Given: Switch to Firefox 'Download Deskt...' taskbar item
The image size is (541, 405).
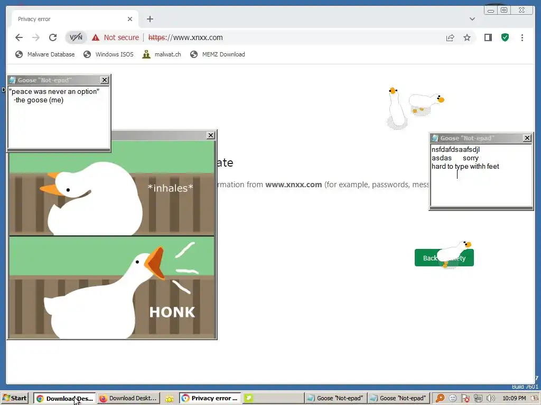Looking at the screenshot, I should tap(128, 399).
